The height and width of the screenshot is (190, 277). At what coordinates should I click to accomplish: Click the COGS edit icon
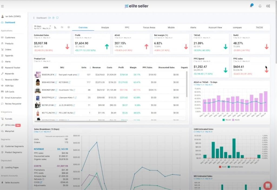click(41, 182)
